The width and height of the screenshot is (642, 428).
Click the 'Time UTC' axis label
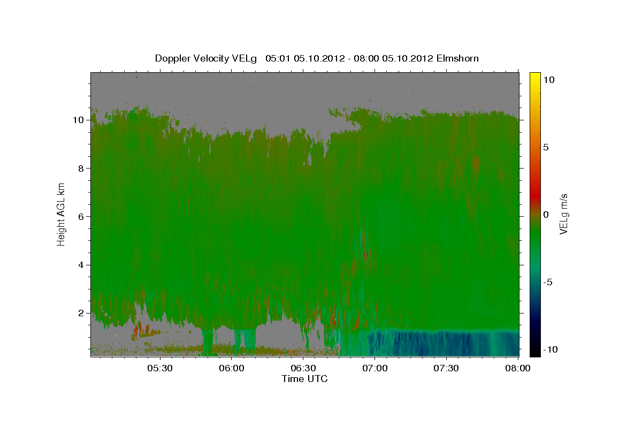coord(304,379)
